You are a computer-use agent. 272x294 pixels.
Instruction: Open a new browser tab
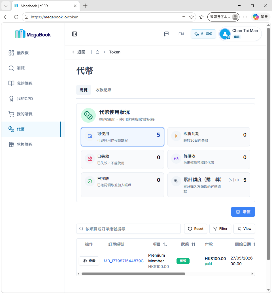point(85,6)
